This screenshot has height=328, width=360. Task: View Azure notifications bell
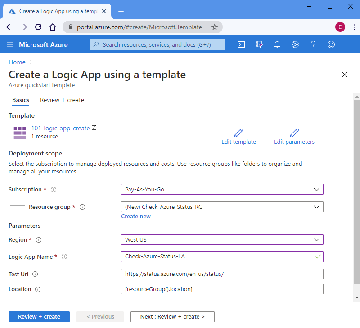[x=277, y=44]
